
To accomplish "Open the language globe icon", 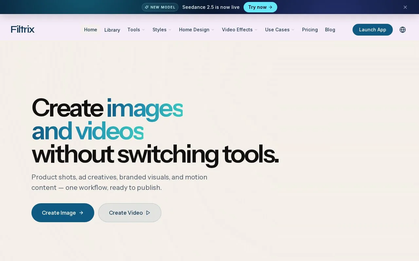I will [403, 30].
